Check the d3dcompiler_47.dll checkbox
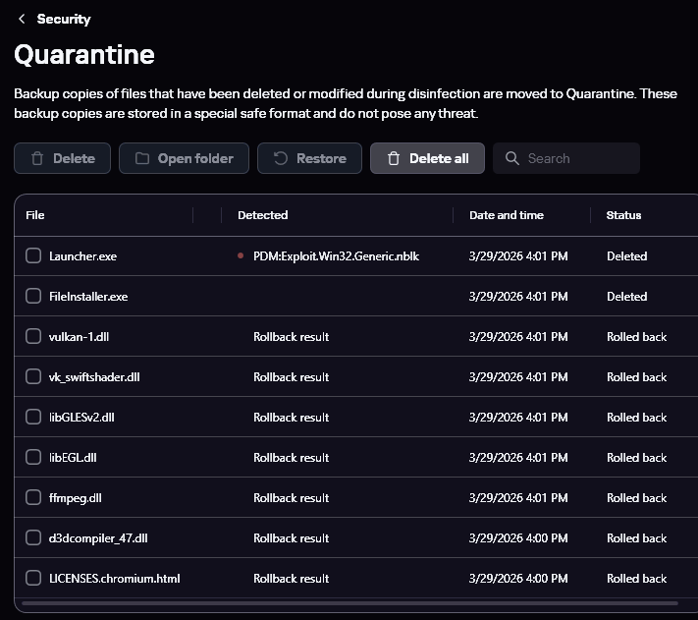The image size is (698, 620). point(33,537)
